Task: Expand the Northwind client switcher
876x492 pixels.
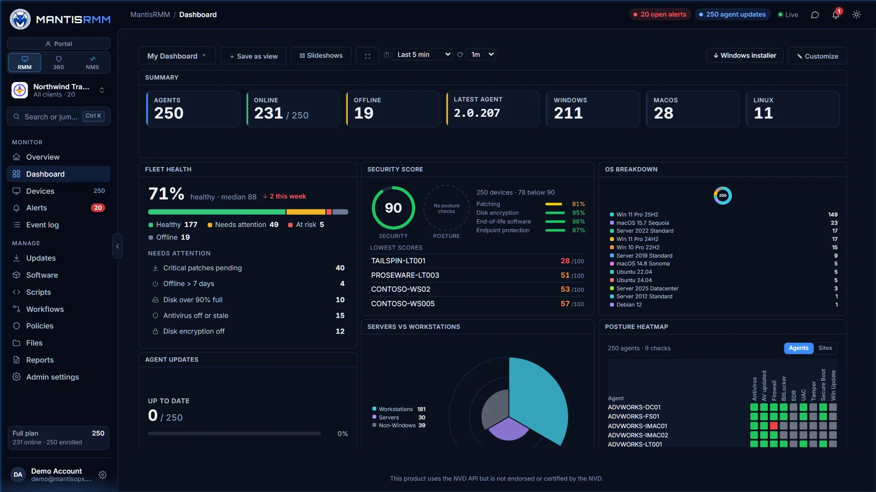Action: [59, 91]
